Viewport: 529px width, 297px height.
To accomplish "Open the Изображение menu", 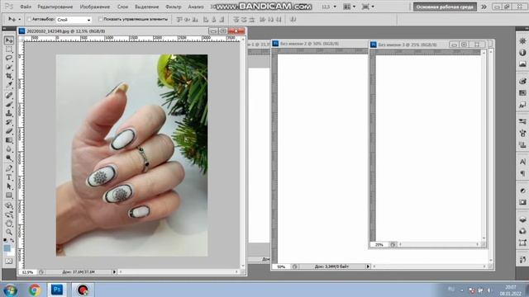I will pyautogui.click(x=95, y=7).
